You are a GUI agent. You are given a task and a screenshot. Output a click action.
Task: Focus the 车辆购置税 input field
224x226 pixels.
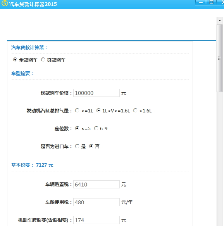pyautogui.click(x=96, y=185)
